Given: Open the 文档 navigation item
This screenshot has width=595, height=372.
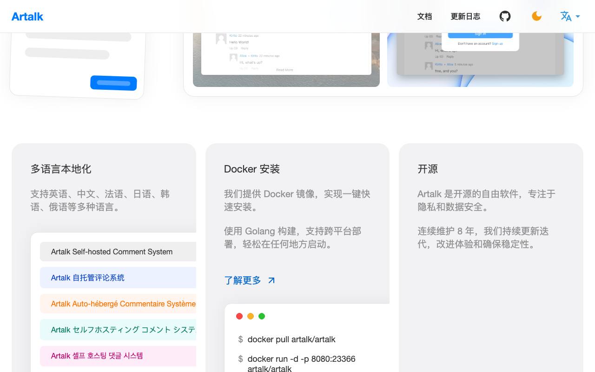Looking at the screenshot, I should [424, 16].
